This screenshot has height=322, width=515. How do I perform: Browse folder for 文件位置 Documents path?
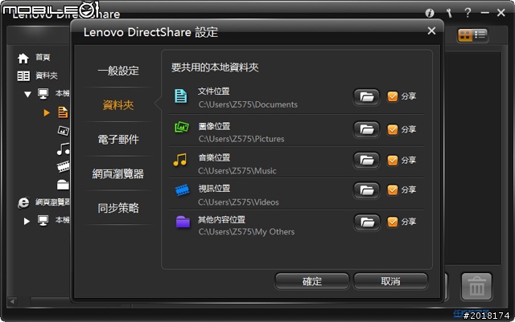pos(367,97)
